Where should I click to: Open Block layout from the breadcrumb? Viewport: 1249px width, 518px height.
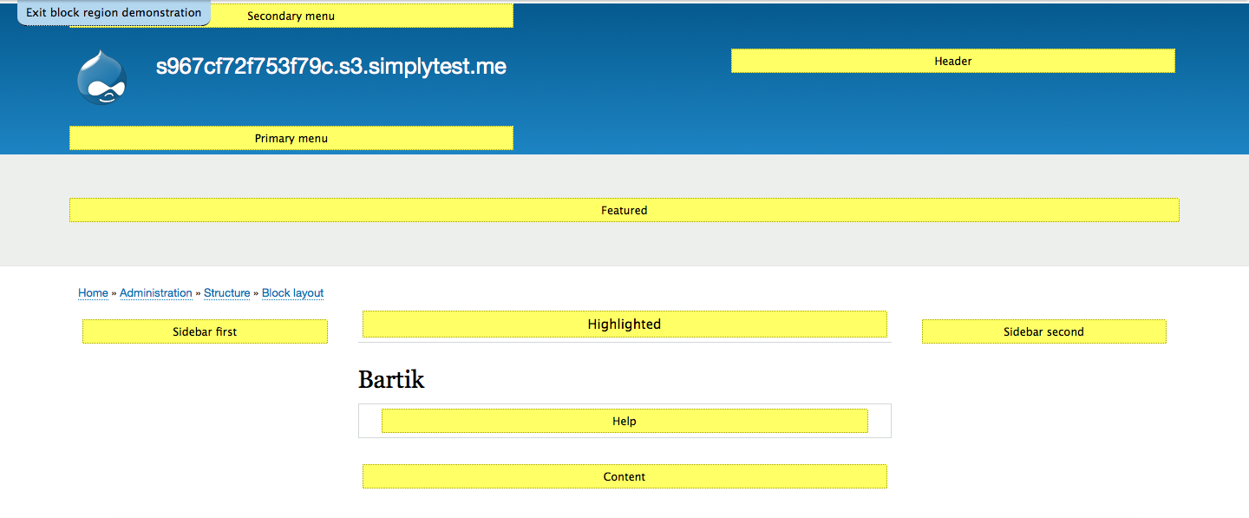(x=292, y=292)
